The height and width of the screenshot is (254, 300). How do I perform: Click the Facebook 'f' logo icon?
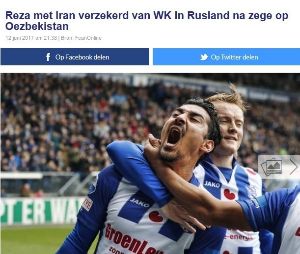(48, 57)
